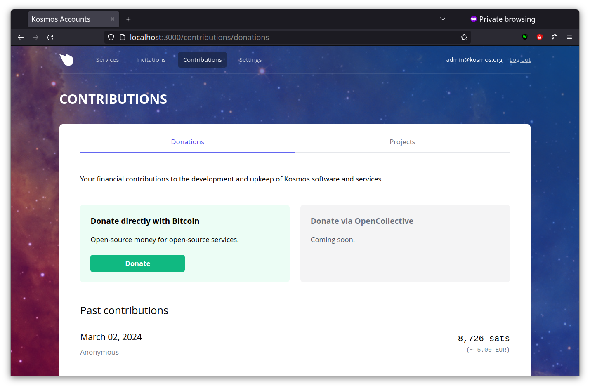Screen dimensions: 590x388
Task: Switch to the Projects tab
Action: 402,142
